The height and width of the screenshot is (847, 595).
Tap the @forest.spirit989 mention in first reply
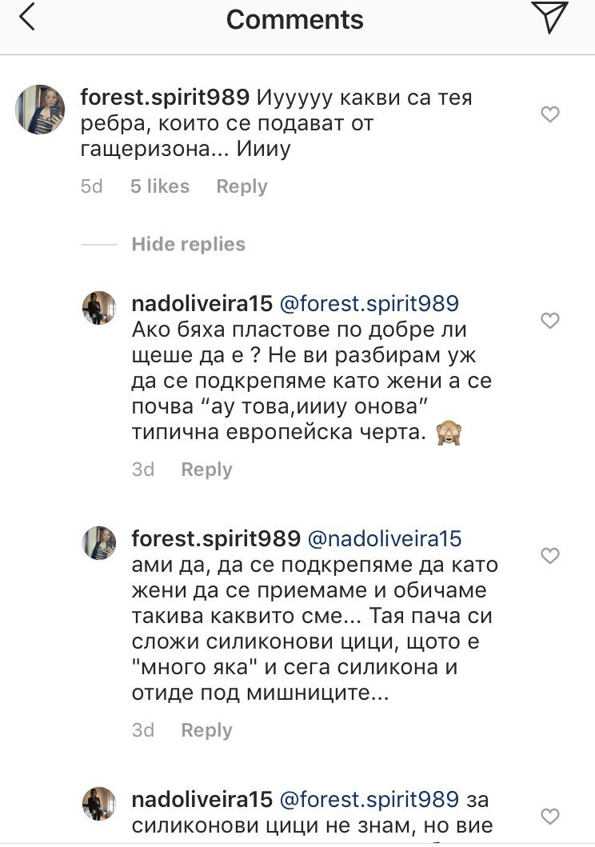coord(369,303)
